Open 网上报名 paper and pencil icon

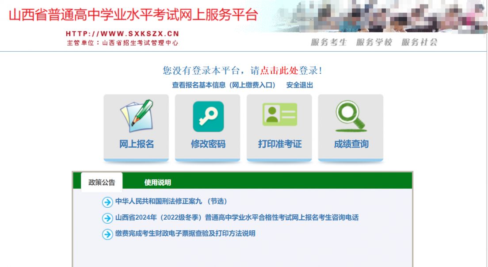click(136, 116)
